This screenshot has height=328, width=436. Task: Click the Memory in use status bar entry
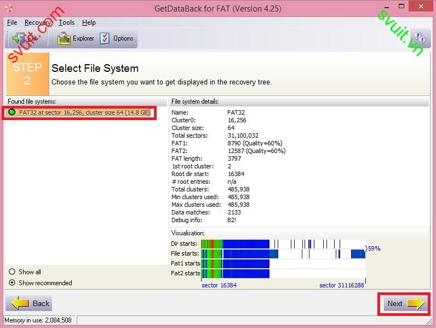(x=38, y=320)
